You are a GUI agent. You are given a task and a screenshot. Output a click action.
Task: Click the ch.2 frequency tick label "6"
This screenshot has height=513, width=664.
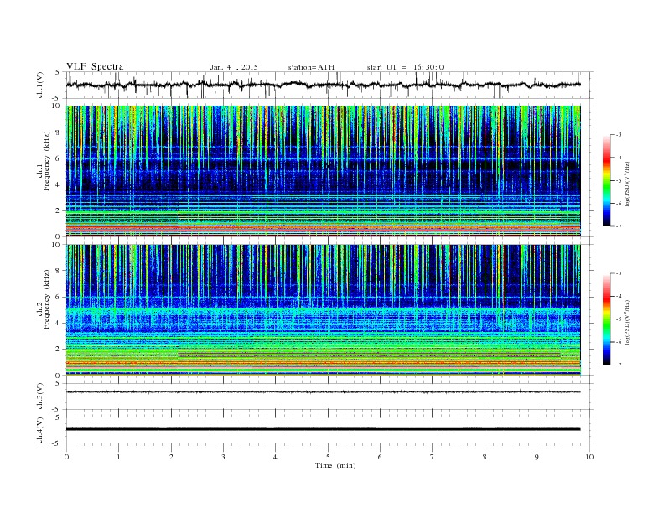[59, 297]
